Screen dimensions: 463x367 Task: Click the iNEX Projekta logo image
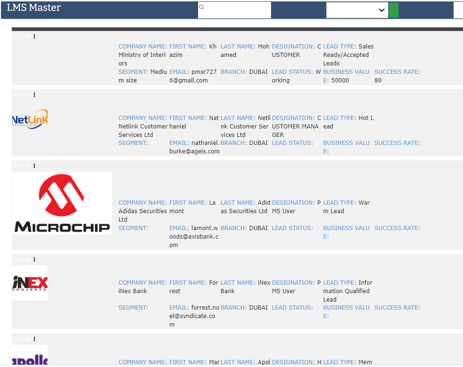click(30, 283)
